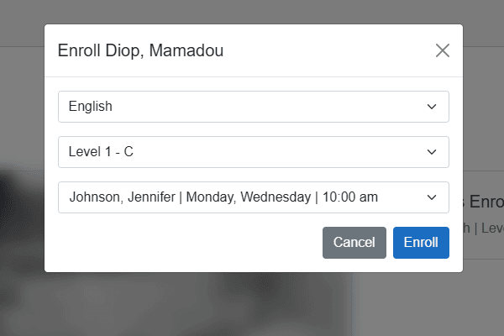
Task: Open the Johnson, Jennifer class schedule dropdown
Action: [254, 197]
